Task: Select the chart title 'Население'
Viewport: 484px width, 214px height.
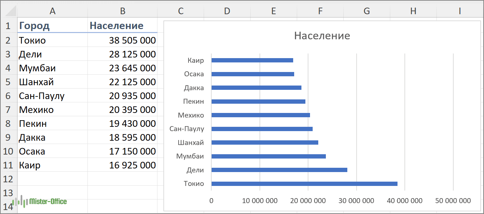Action: pyautogui.click(x=322, y=35)
